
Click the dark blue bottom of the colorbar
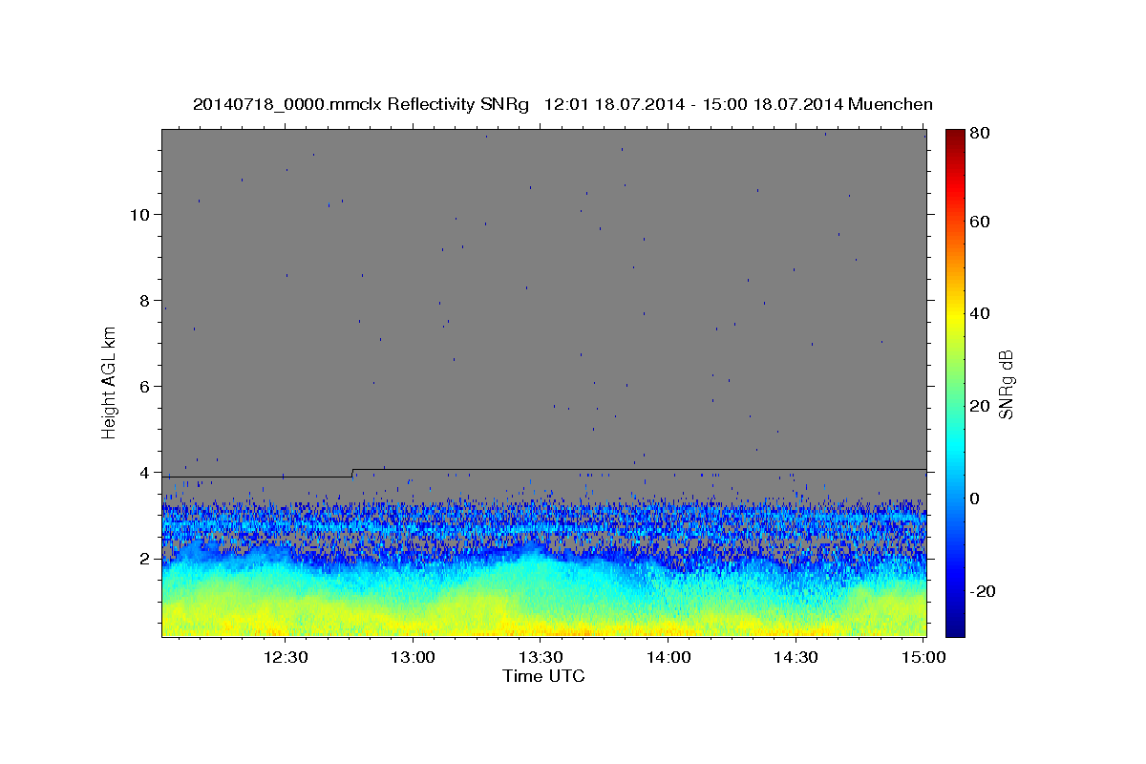pyautogui.click(x=955, y=626)
